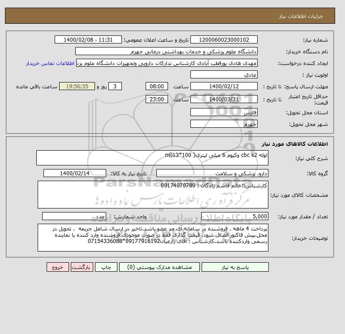The height and width of the screenshot is (334, 345).
Task: Click response deadline time 08:00
Action: click(157, 87)
